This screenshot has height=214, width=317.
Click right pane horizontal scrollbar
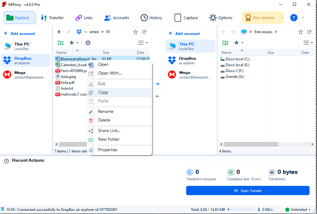click(x=251, y=144)
